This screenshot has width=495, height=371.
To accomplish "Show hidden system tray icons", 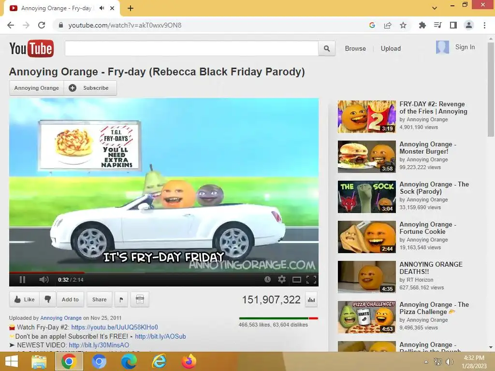I will tap(426, 362).
